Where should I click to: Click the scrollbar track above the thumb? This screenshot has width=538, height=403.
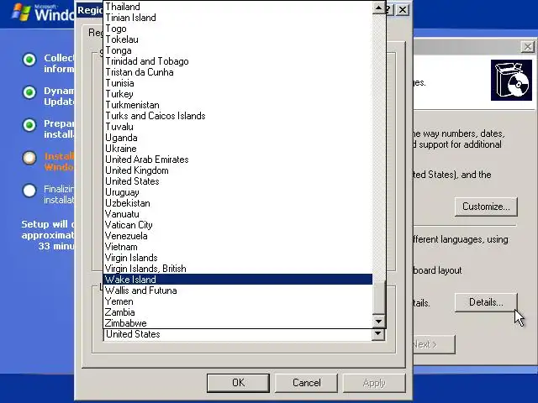coord(379,147)
